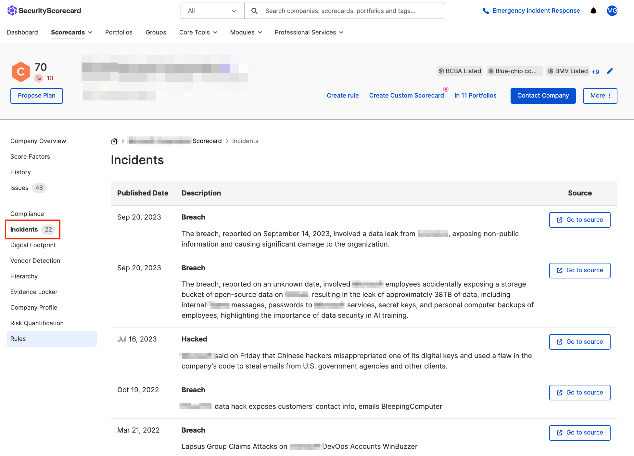Click the Emergency Incident Response phone icon

coord(486,11)
